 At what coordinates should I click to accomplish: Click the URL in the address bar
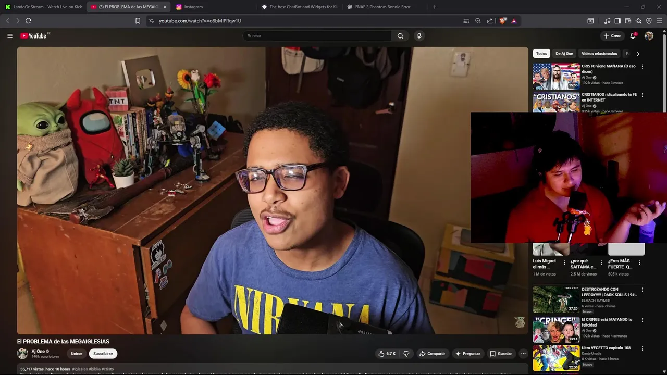tap(200, 21)
